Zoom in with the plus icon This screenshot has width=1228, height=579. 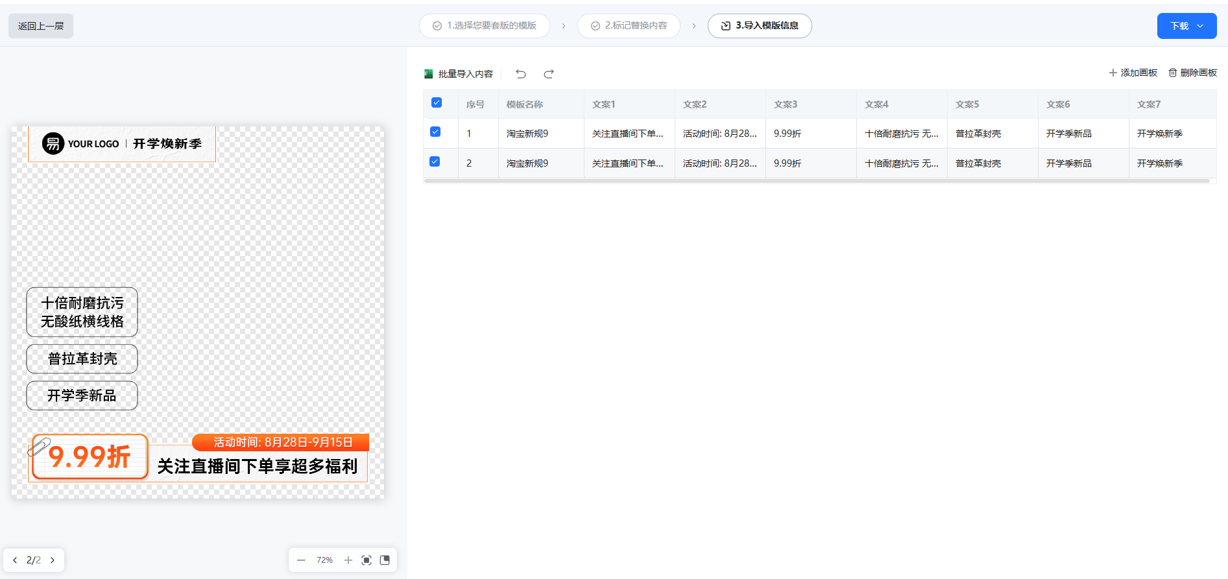pos(348,560)
